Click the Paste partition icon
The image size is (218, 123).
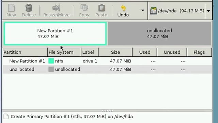tap(102, 11)
